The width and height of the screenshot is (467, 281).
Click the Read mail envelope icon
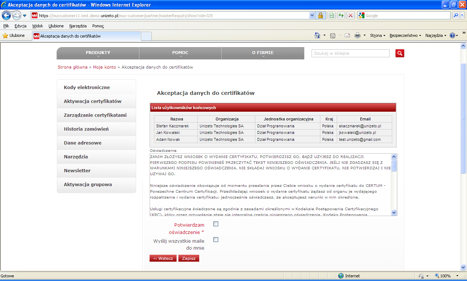pos(347,35)
